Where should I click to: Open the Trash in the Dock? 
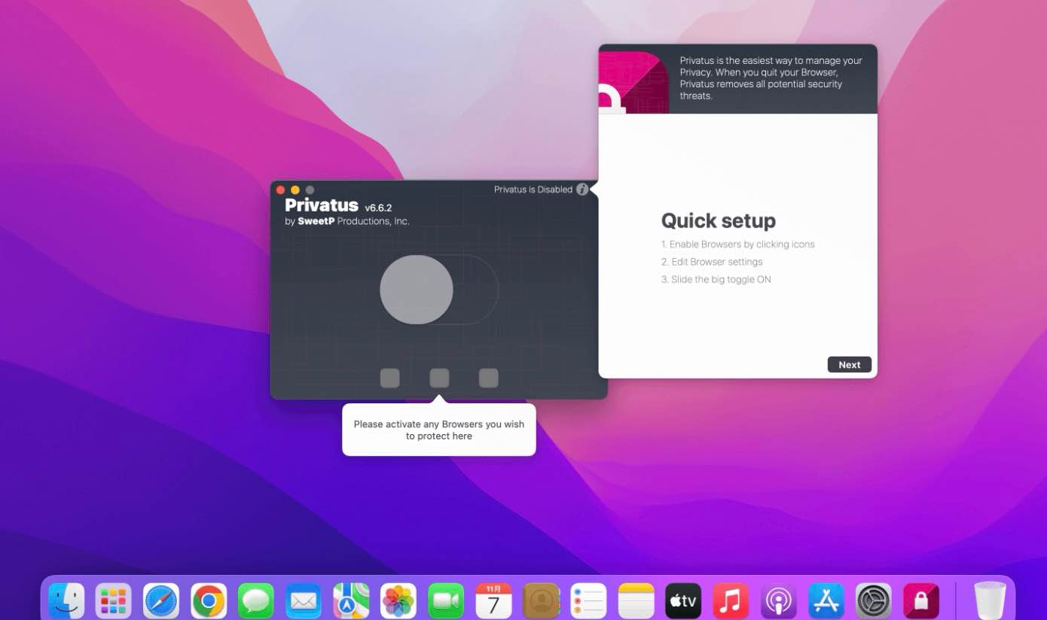click(x=990, y=601)
